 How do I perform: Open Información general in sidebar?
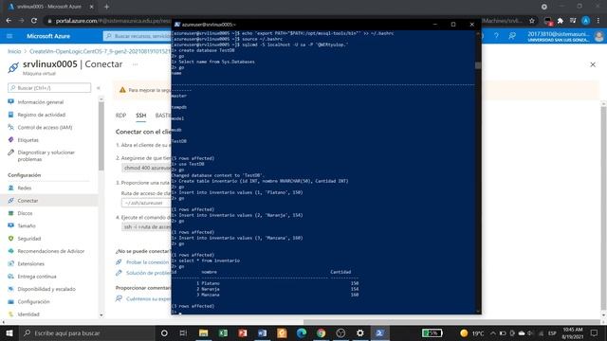coord(40,102)
